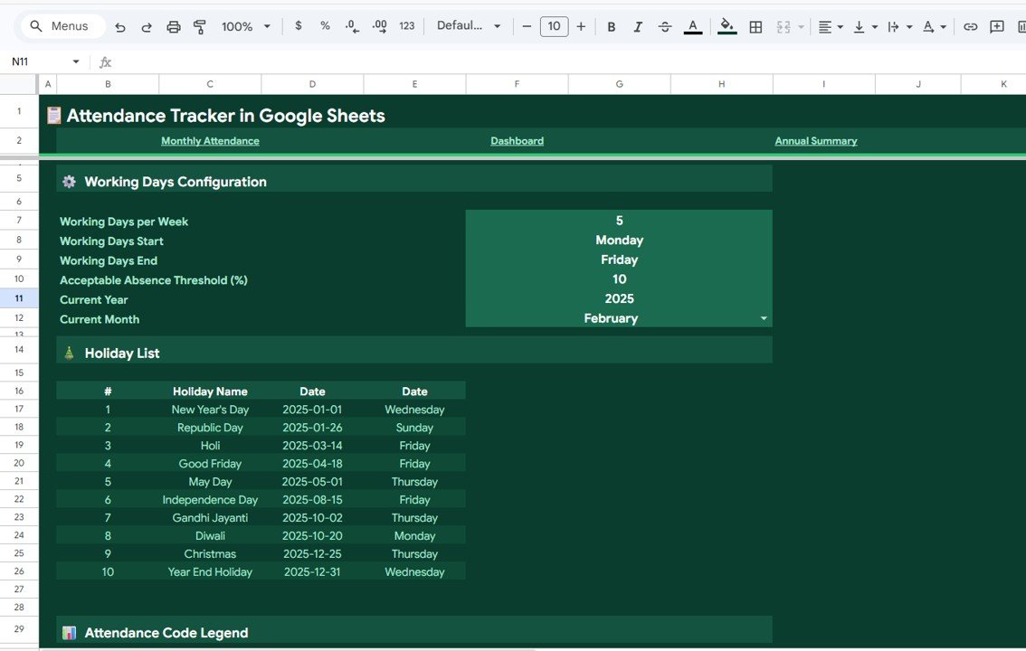Click the Undo icon

click(119, 26)
